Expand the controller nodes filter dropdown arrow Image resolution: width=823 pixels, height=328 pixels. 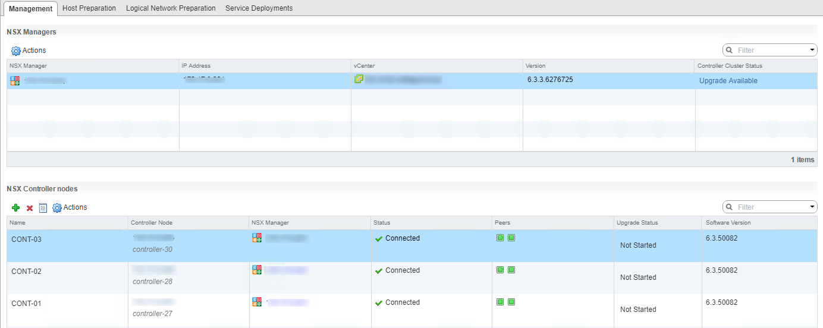click(812, 207)
